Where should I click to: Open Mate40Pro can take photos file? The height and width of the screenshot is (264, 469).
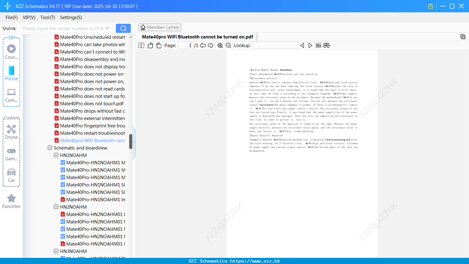pos(90,44)
